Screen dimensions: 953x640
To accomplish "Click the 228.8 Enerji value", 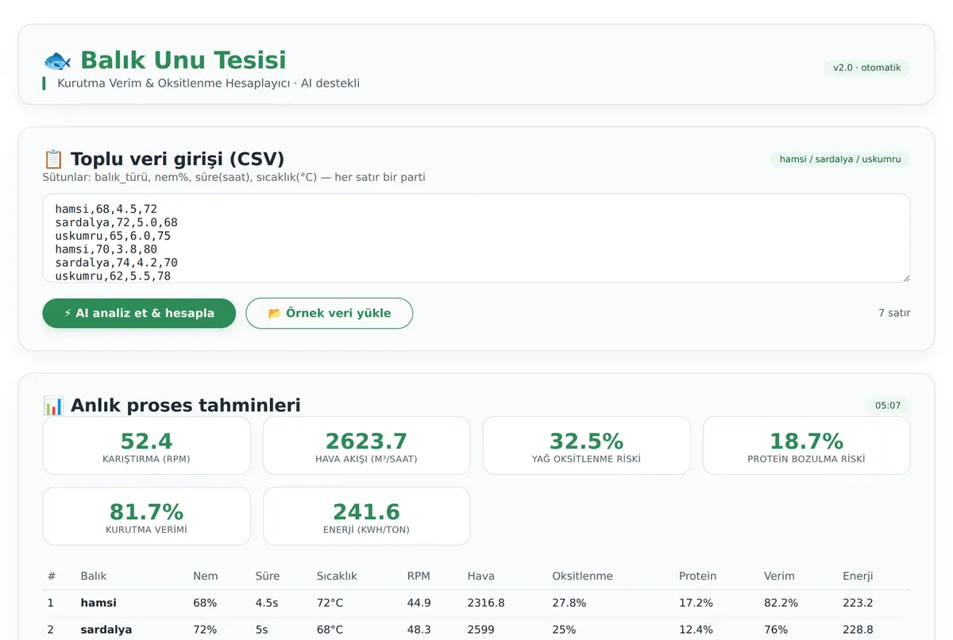I will click(x=858, y=630).
